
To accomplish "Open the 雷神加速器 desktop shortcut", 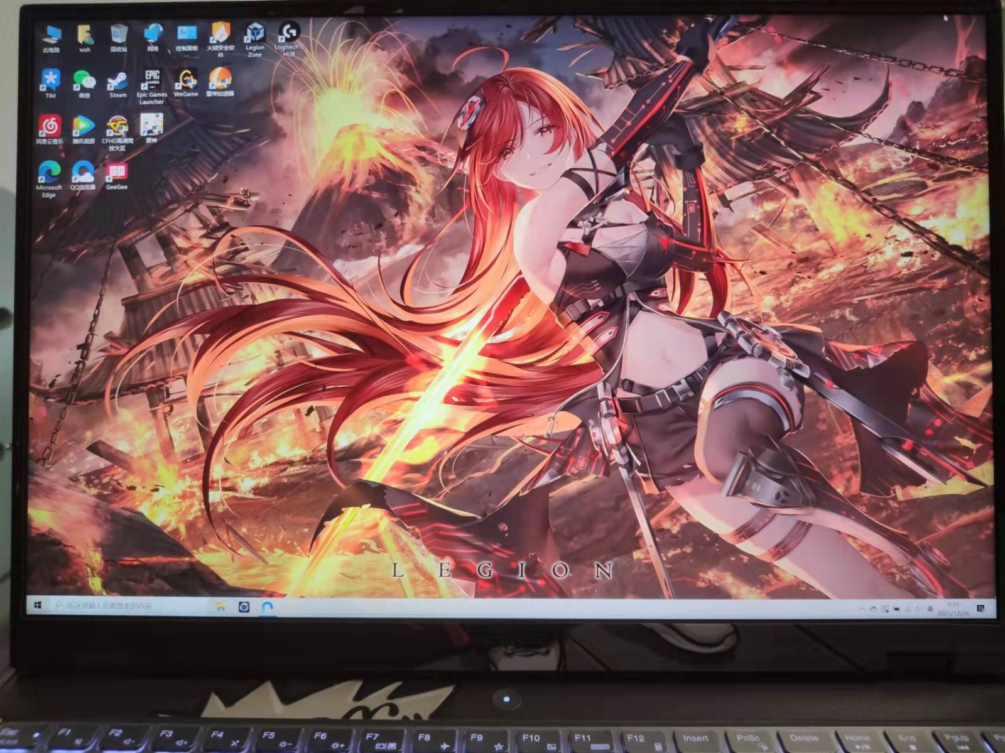I will click(220, 82).
